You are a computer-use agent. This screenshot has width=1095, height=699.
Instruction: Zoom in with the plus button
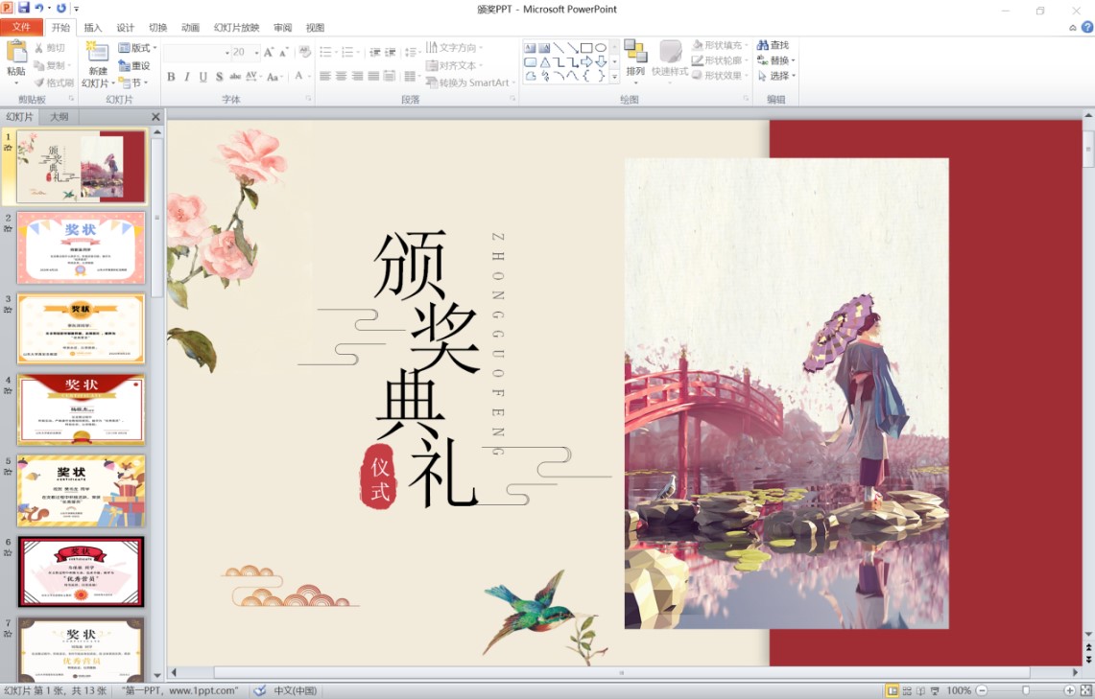click(1069, 690)
